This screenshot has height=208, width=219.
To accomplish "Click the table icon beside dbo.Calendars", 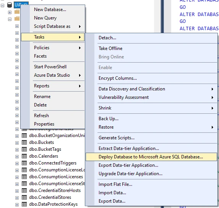I will tap(24, 156).
